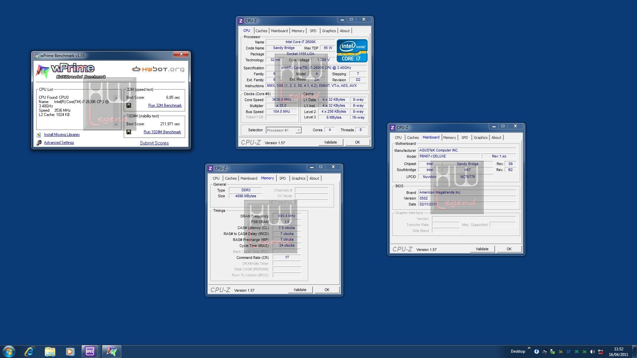Click the hwbot.org logo in wPrime
This screenshot has width=637, height=358.
pyautogui.click(x=158, y=69)
